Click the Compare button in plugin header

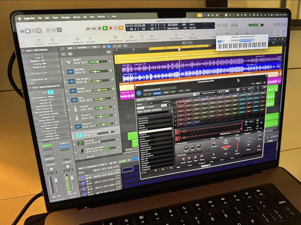157,93
